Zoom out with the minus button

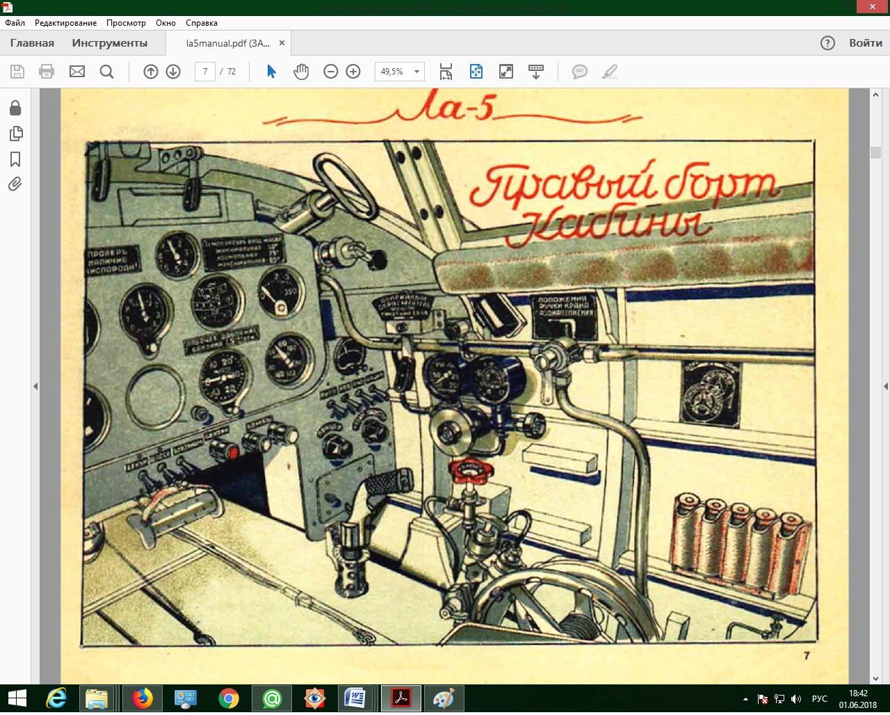pos(331,72)
